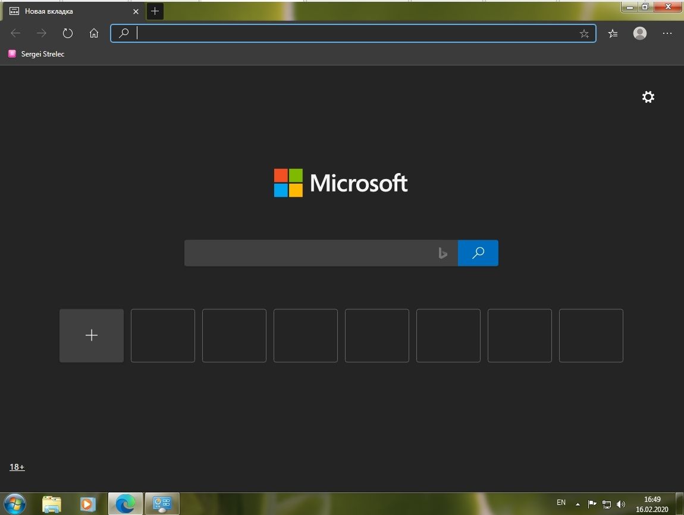This screenshot has height=515, width=684.
Task: Open Windows Explorer from taskbar
Action: click(52, 504)
